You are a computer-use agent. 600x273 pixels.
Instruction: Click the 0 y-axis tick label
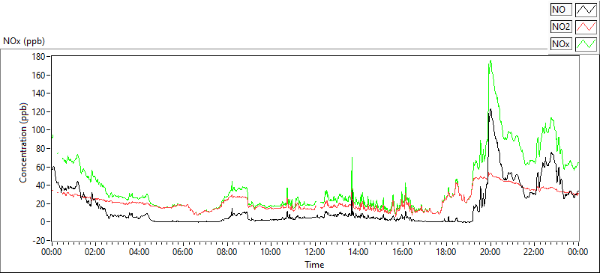click(43, 222)
